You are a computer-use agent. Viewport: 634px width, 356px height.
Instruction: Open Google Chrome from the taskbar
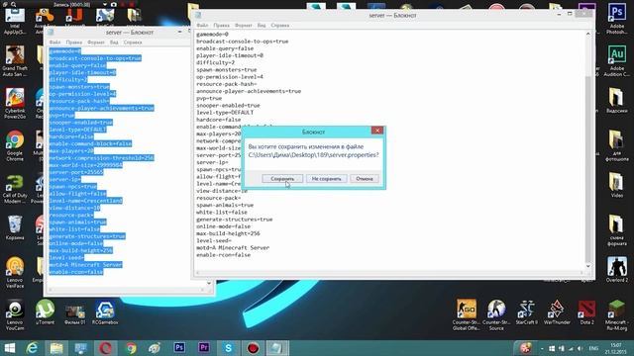130,348
